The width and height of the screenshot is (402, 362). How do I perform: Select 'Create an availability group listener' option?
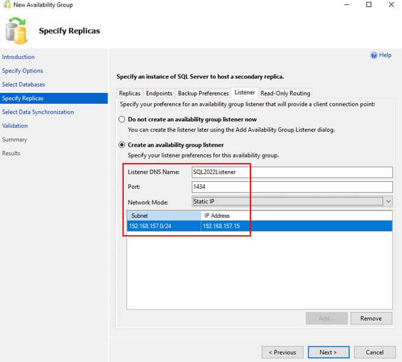coord(122,145)
